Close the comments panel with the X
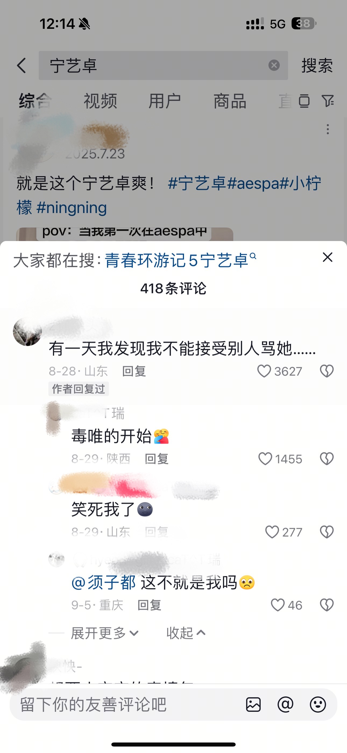The width and height of the screenshot is (347, 753). coord(327,257)
